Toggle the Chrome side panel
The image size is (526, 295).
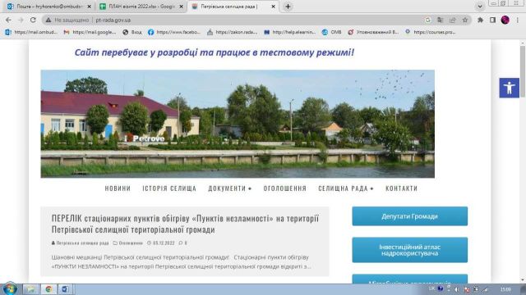pos(492,20)
